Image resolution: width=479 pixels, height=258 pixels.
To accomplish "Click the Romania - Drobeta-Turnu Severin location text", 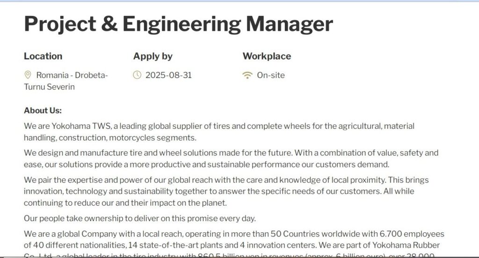I will pos(66,81).
